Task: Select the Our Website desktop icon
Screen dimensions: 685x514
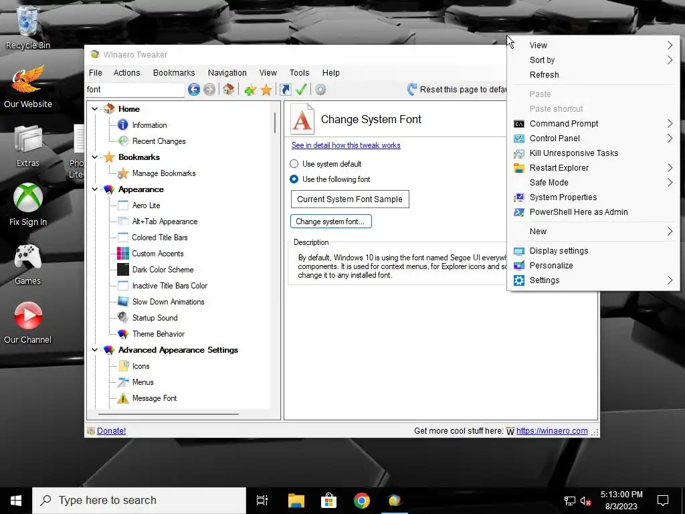Action: pyautogui.click(x=28, y=86)
